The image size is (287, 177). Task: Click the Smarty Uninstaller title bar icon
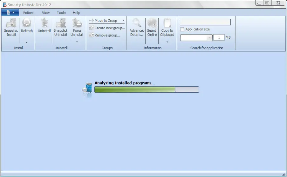(x=4, y=4)
